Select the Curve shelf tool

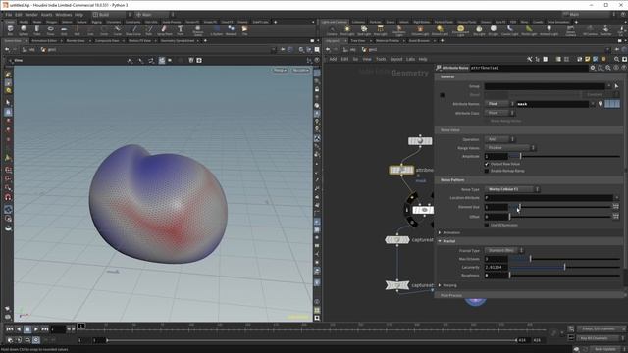(x=117, y=30)
